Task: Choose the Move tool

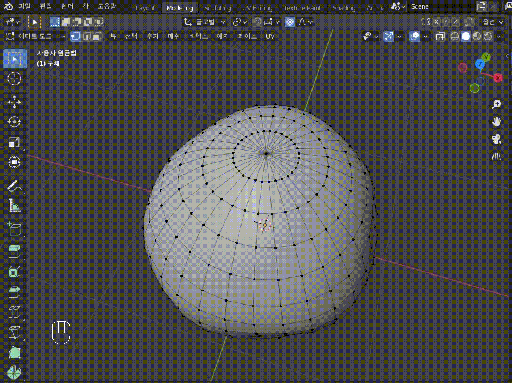Action: 14,102
